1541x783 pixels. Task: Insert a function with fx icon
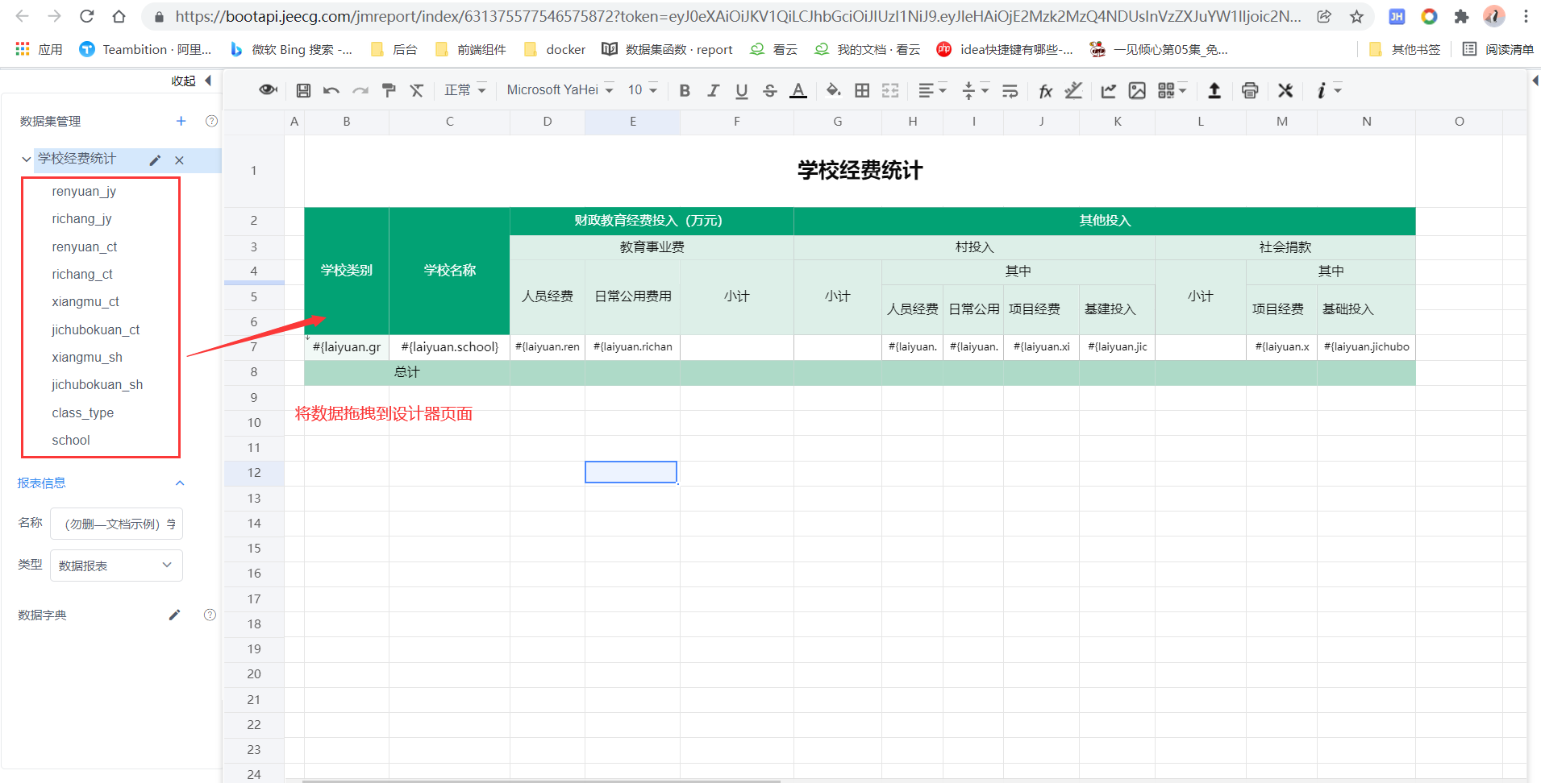click(x=1045, y=90)
